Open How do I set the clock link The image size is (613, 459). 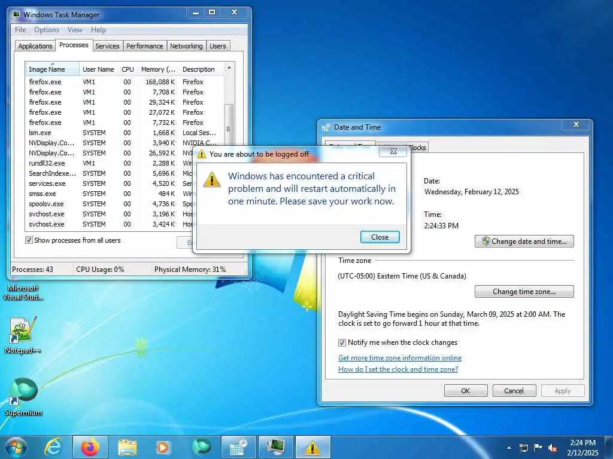pyautogui.click(x=398, y=369)
